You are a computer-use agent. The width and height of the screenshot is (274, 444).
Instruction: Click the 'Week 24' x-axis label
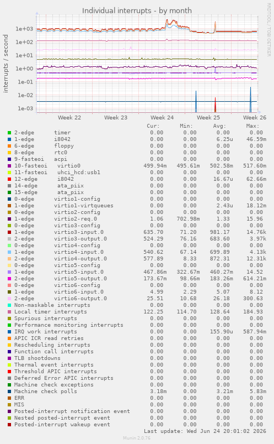tap(162, 118)
